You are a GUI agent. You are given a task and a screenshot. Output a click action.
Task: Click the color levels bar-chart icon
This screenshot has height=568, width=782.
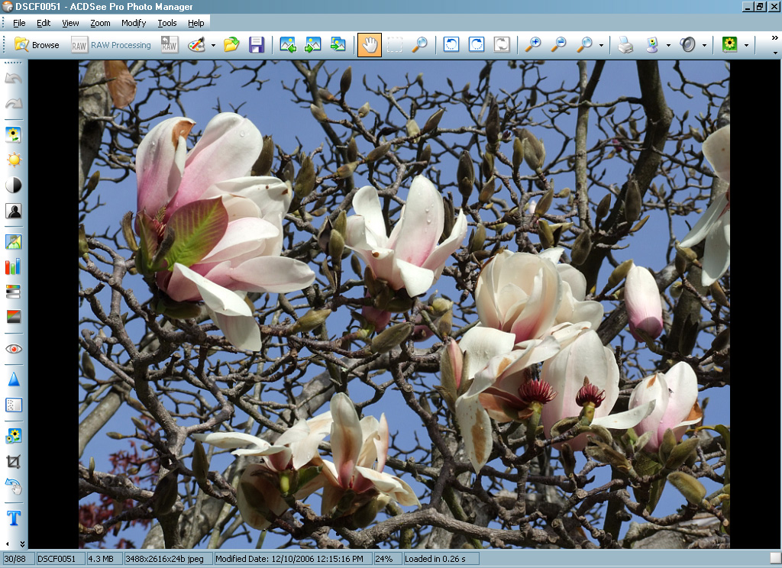[x=13, y=266]
